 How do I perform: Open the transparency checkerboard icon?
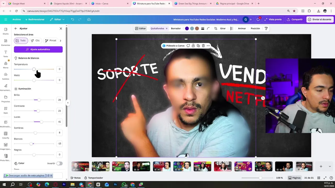coord(232,28)
